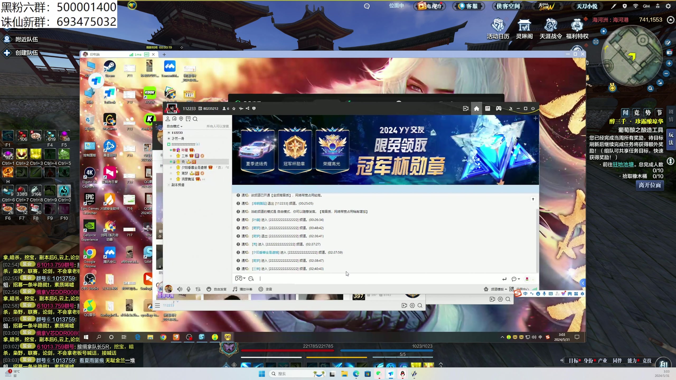Viewport: 676px width, 380px height.
Task: Open the 频道模板 dropdown arrow
Action: pyautogui.click(x=506, y=289)
